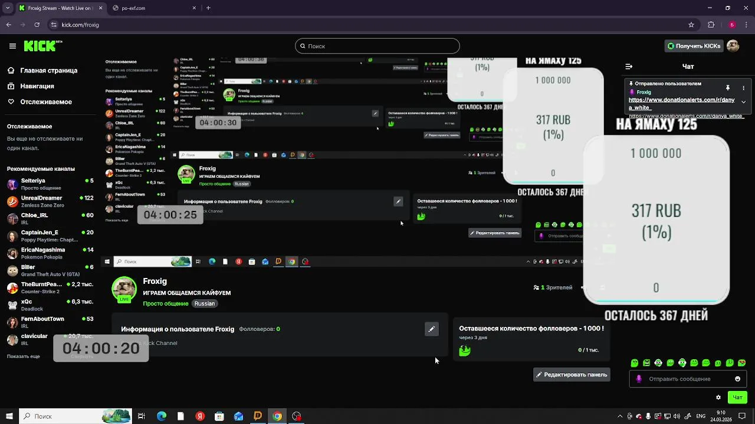Open Google Chrome from the taskbar
This screenshot has width=755, height=424.
277,416
